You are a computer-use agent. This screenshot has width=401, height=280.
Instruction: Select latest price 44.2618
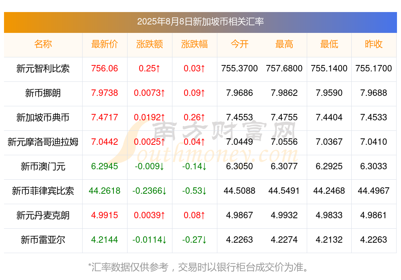[105, 191]
